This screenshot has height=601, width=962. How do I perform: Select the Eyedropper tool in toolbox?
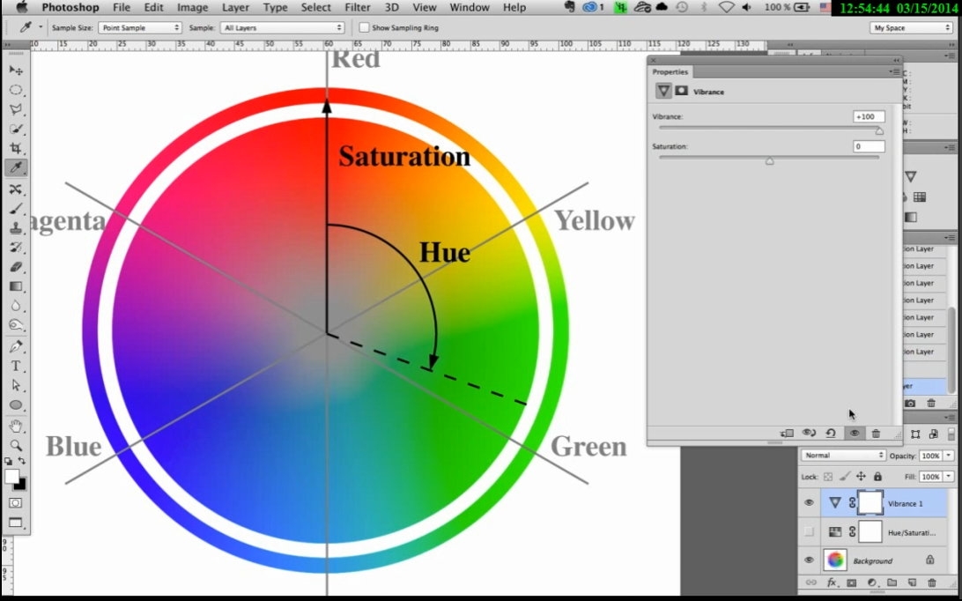[x=16, y=167]
